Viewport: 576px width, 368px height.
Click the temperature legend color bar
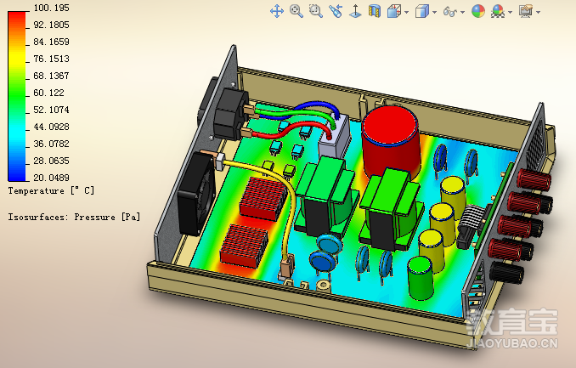(x=17, y=92)
